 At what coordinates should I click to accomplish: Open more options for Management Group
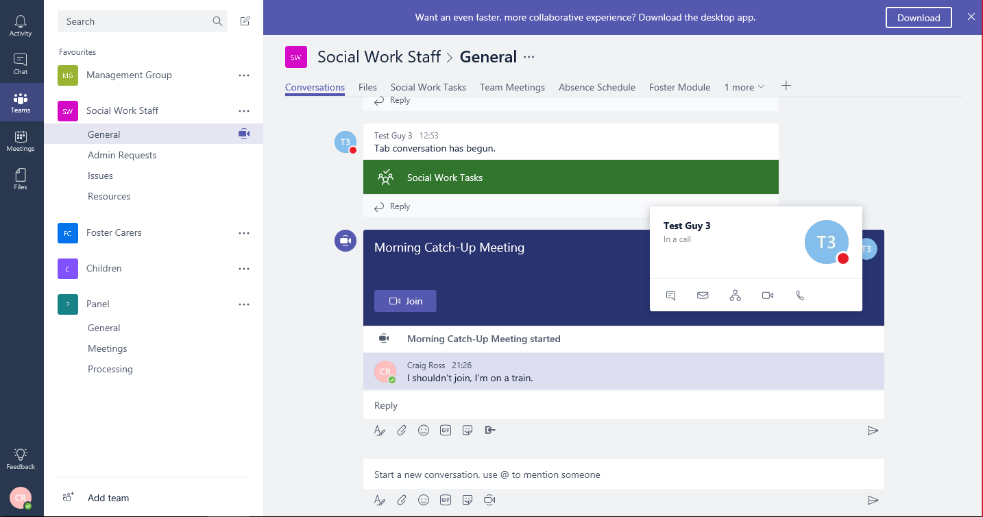[x=244, y=75]
